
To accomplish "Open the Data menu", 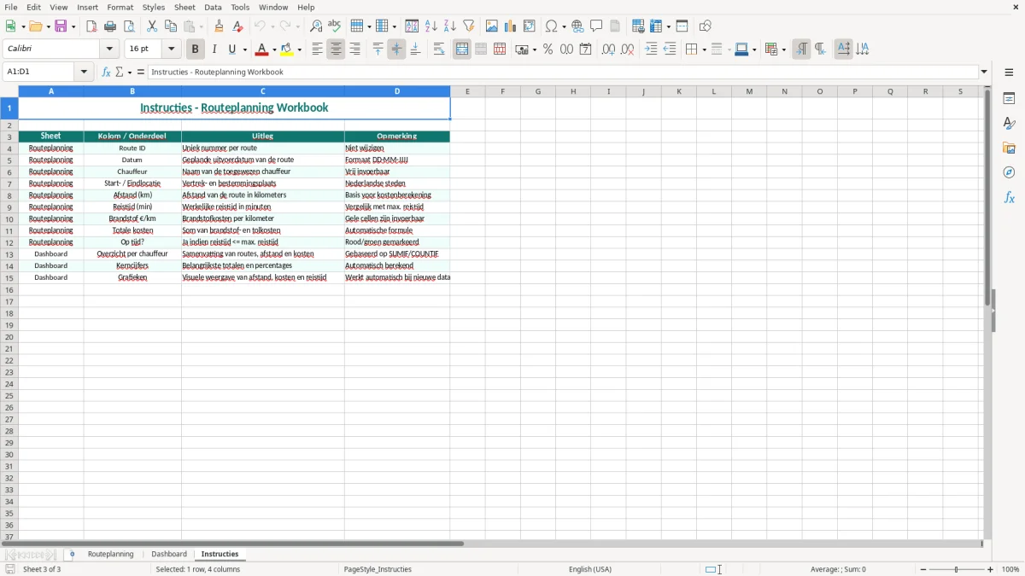I will coord(213,7).
